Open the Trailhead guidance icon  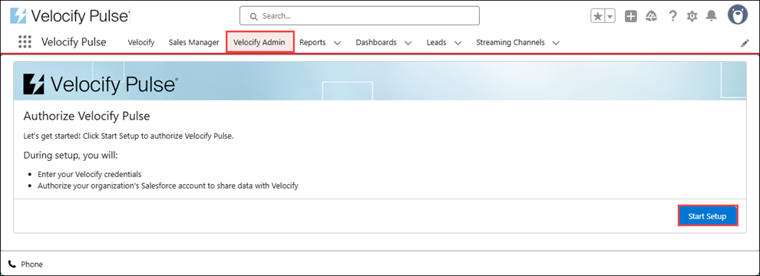tap(652, 16)
